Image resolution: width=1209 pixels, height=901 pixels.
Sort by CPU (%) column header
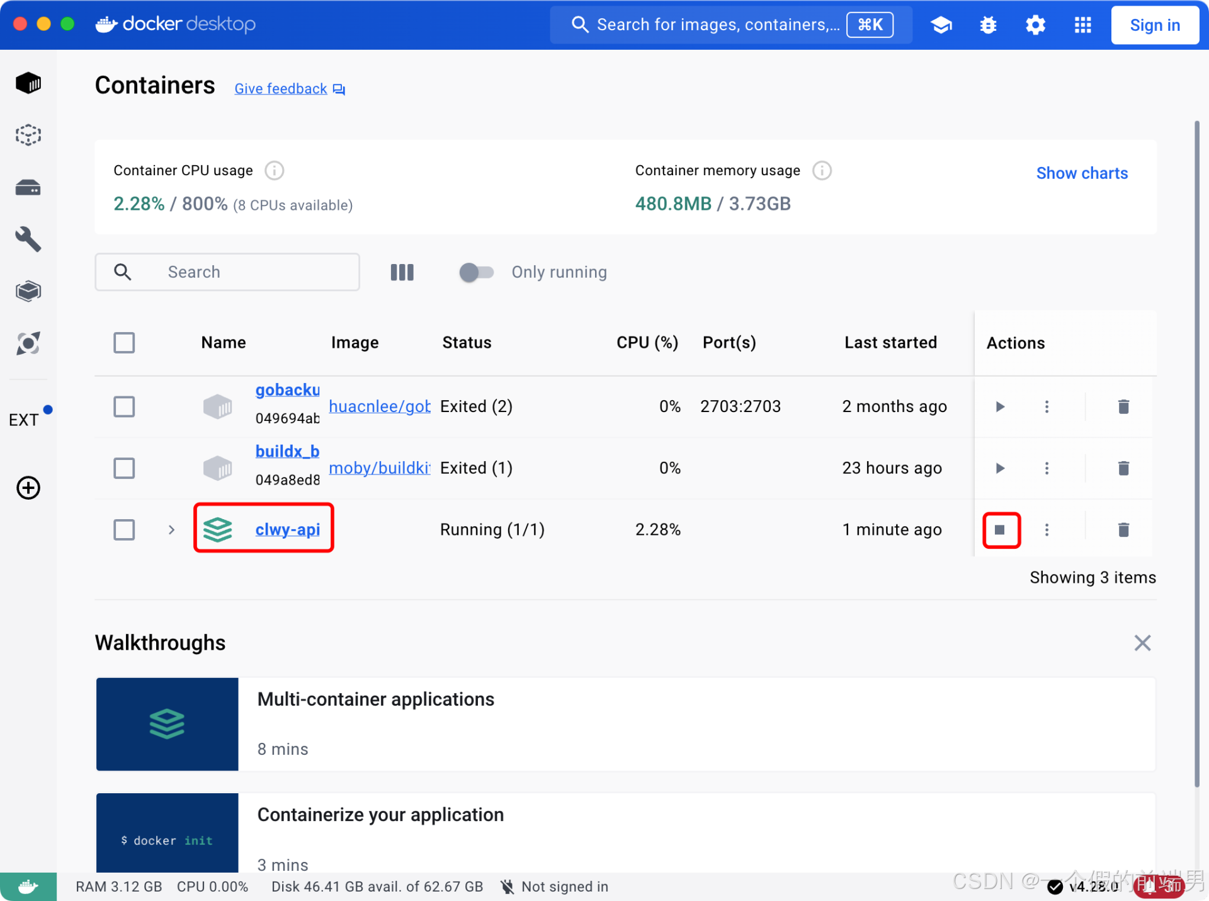click(647, 343)
